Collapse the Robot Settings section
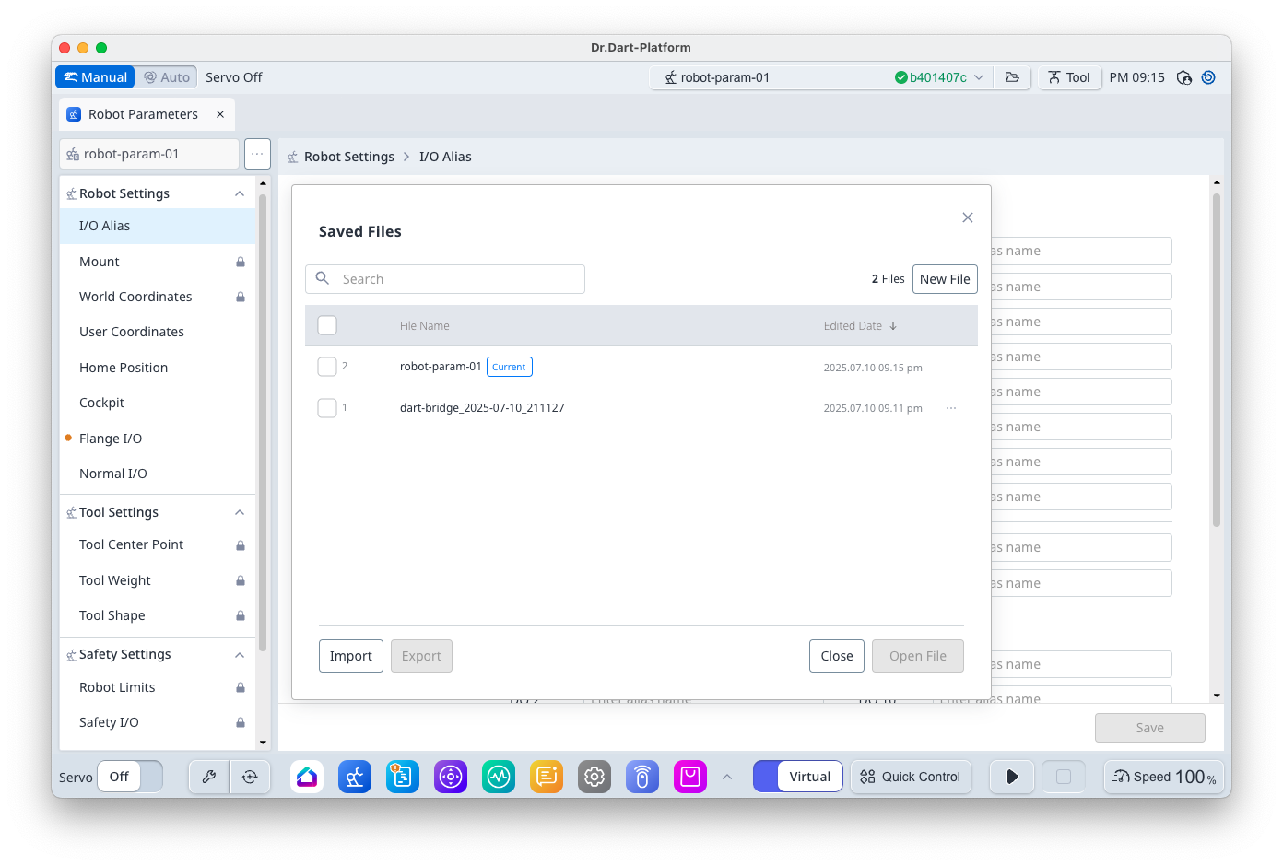The width and height of the screenshot is (1283, 866). click(240, 193)
